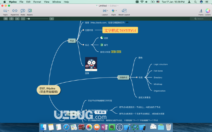The height and width of the screenshot is (132, 212).
Task: Open Evernote from the Dock
Action: click(112, 127)
